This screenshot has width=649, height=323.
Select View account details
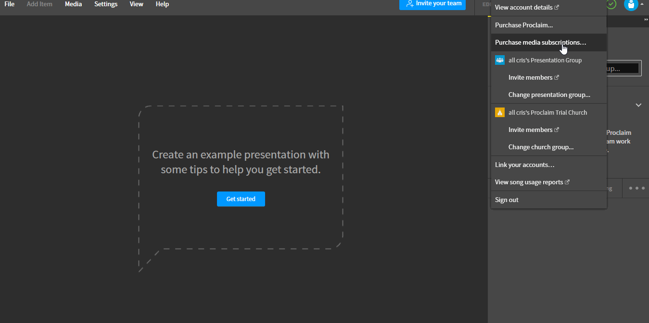pos(549,7)
